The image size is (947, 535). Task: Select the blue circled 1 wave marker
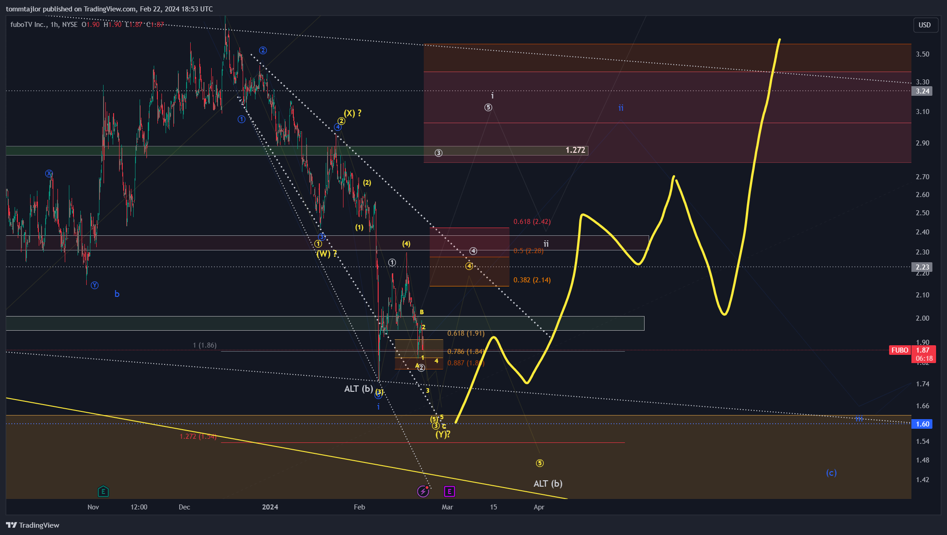pos(241,119)
